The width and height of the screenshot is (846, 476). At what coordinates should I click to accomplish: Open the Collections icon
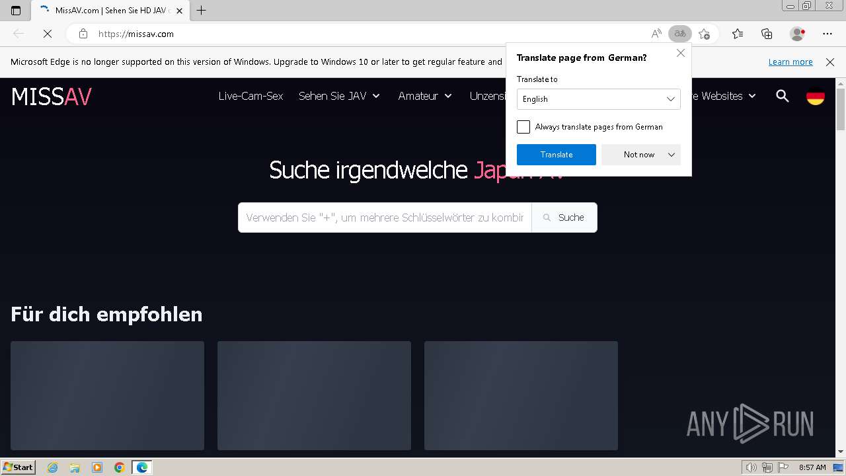767,34
